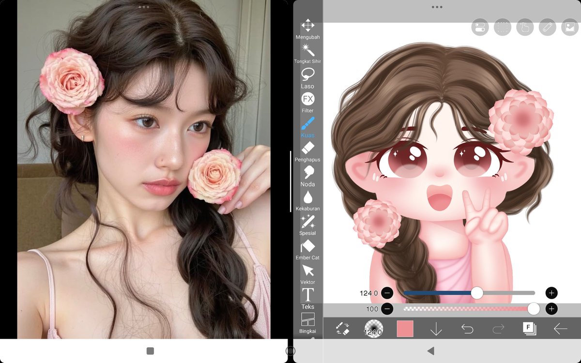
Task: Tap the three-dot handle above ibisPaint window
Action: point(437,7)
